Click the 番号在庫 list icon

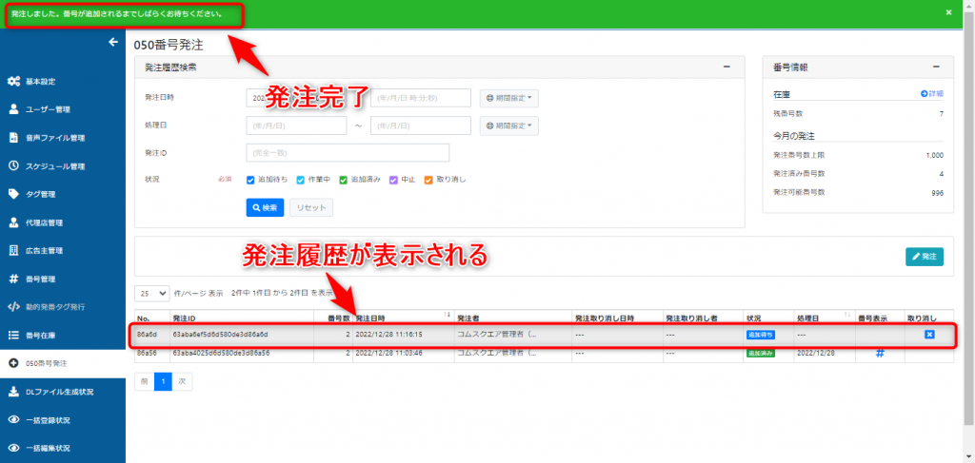13,336
